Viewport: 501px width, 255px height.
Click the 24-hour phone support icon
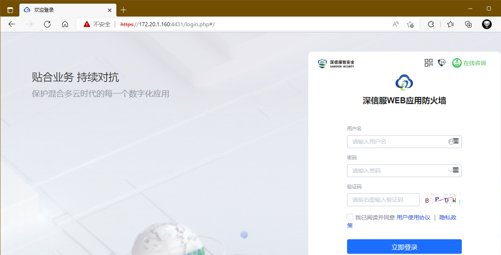coord(441,63)
